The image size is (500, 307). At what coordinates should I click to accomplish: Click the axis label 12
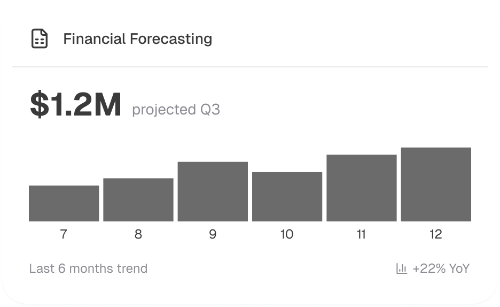pyautogui.click(x=436, y=234)
